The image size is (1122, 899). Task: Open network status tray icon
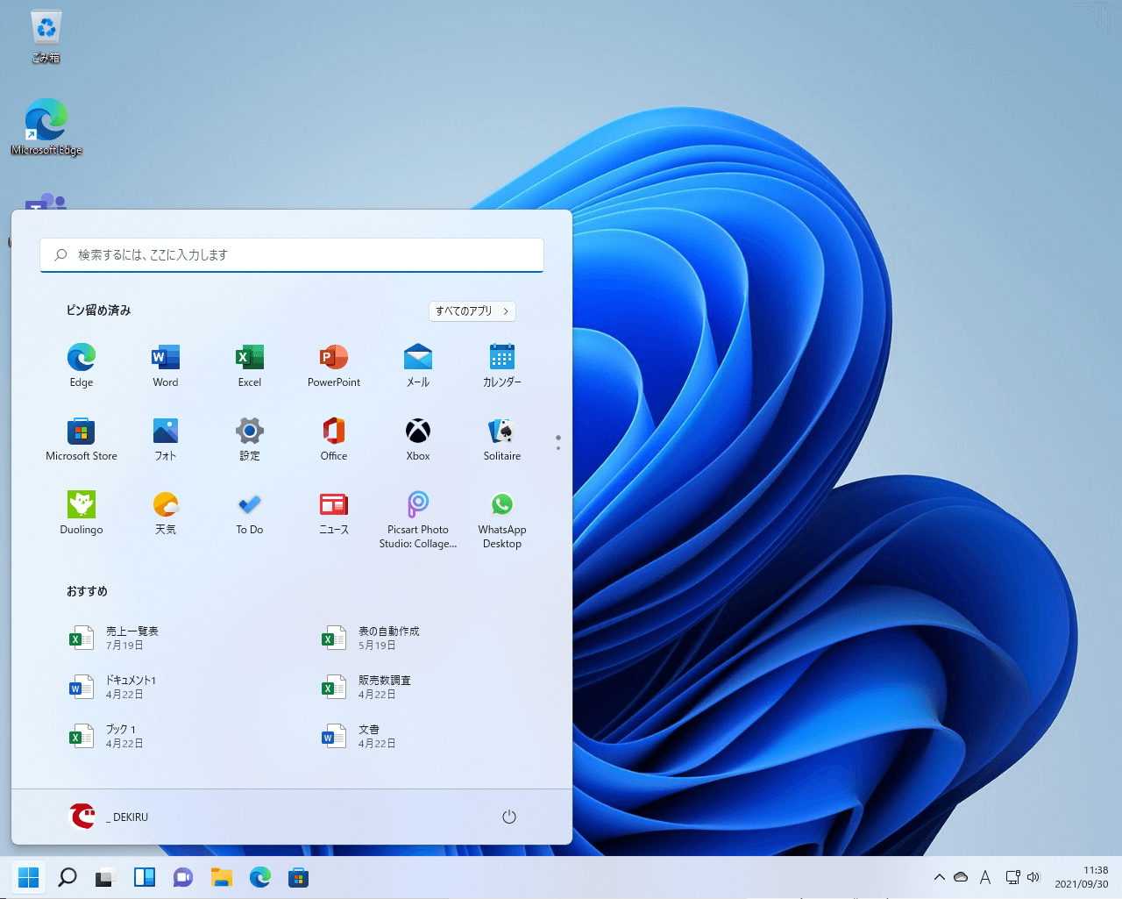tap(1012, 877)
